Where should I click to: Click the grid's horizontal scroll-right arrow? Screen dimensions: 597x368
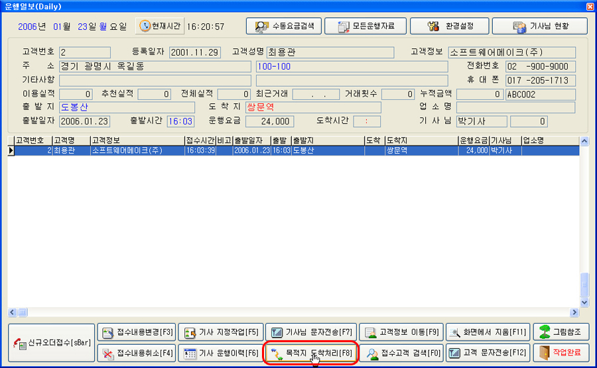pos(574,312)
